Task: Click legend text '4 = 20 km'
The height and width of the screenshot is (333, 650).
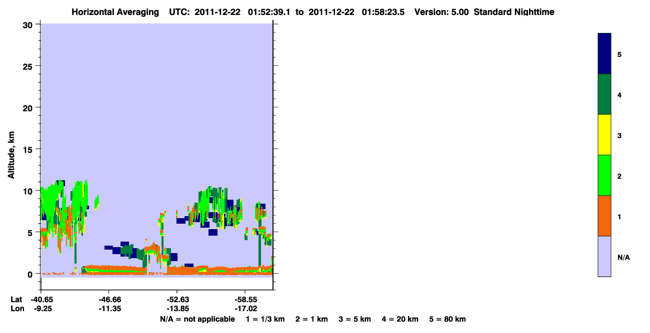Action: click(x=400, y=319)
